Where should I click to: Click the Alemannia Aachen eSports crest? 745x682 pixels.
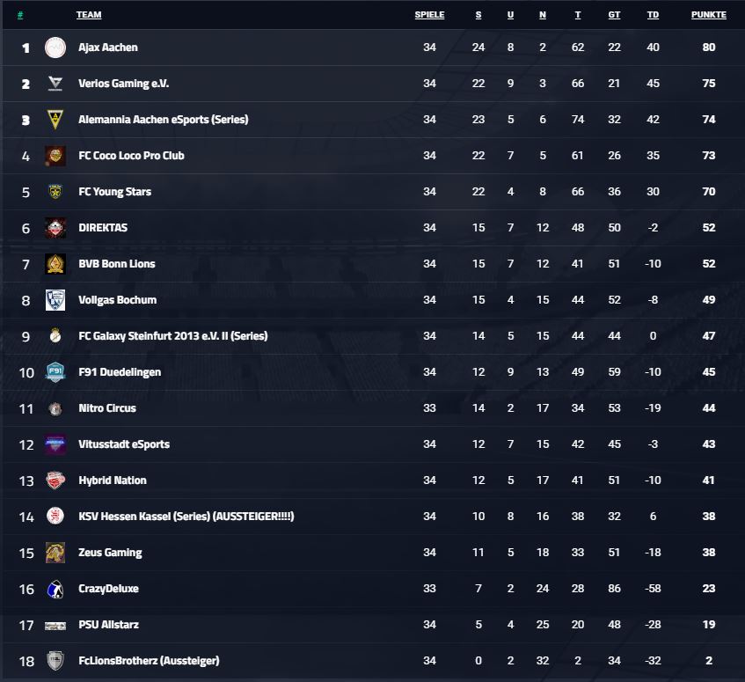pos(55,120)
